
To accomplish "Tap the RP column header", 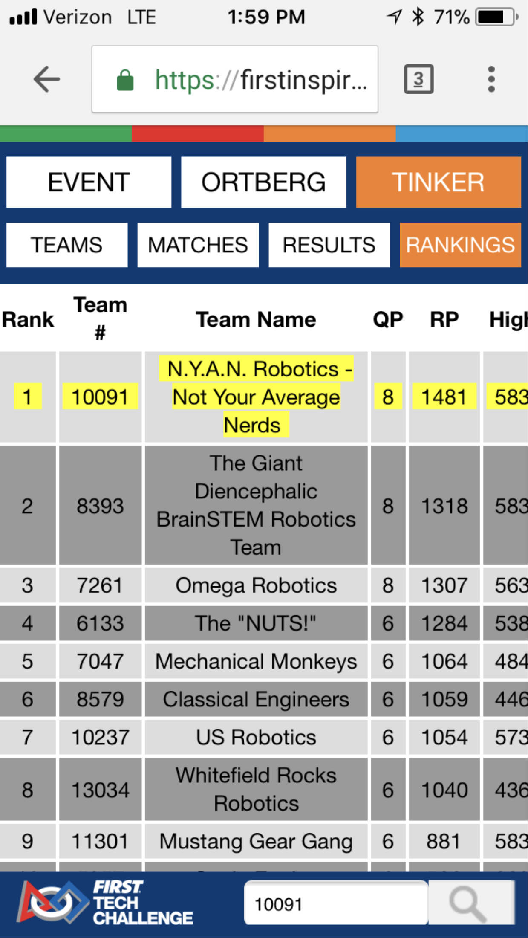I will tap(444, 319).
